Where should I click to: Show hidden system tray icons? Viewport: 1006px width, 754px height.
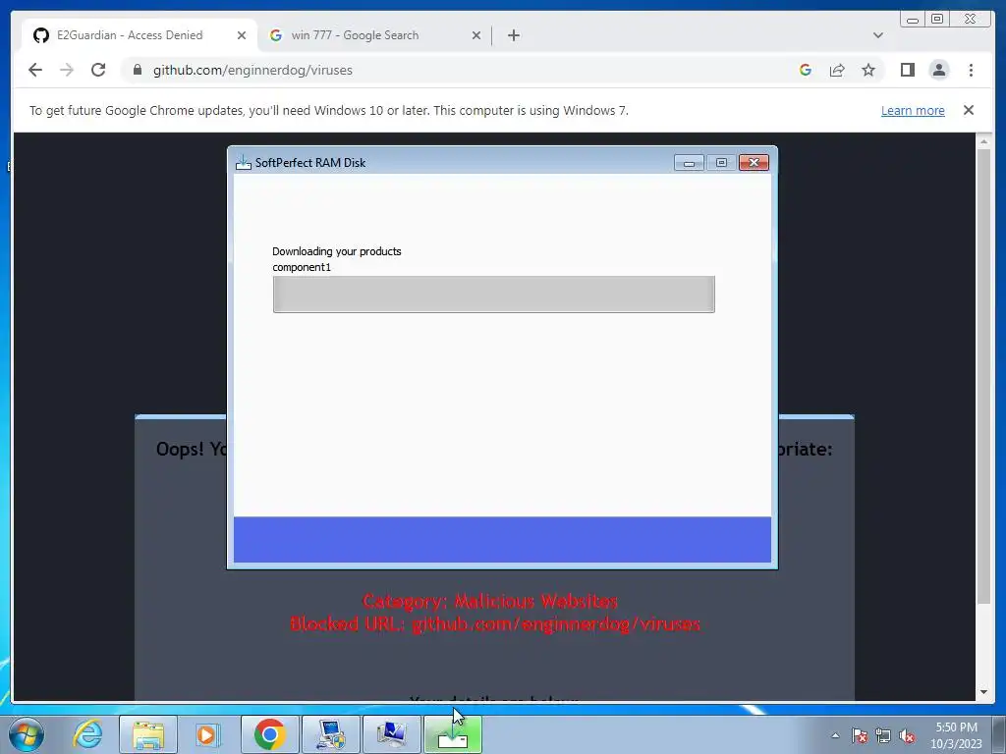(x=835, y=735)
